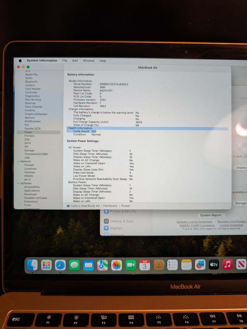Open the Help menu
247x329 pixels.
103,61
